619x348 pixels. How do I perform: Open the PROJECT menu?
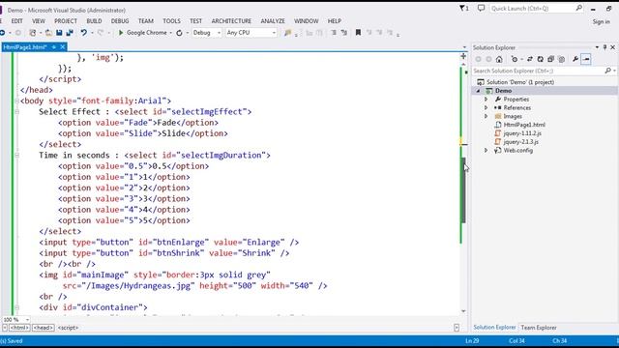[66, 21]
